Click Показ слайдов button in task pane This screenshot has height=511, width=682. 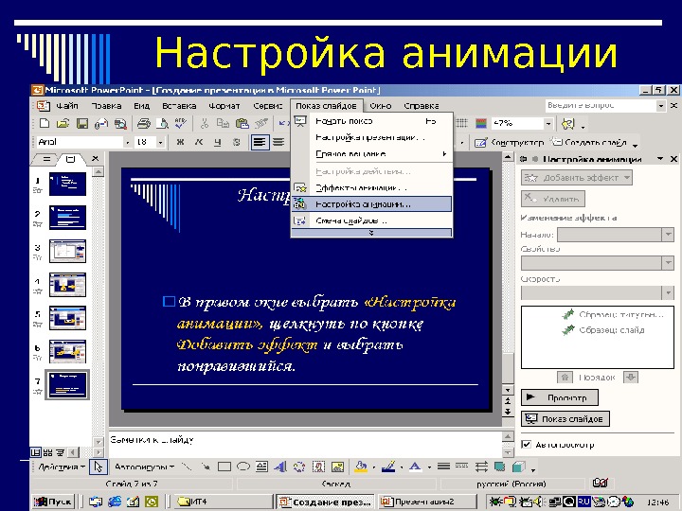click(565, 419)
